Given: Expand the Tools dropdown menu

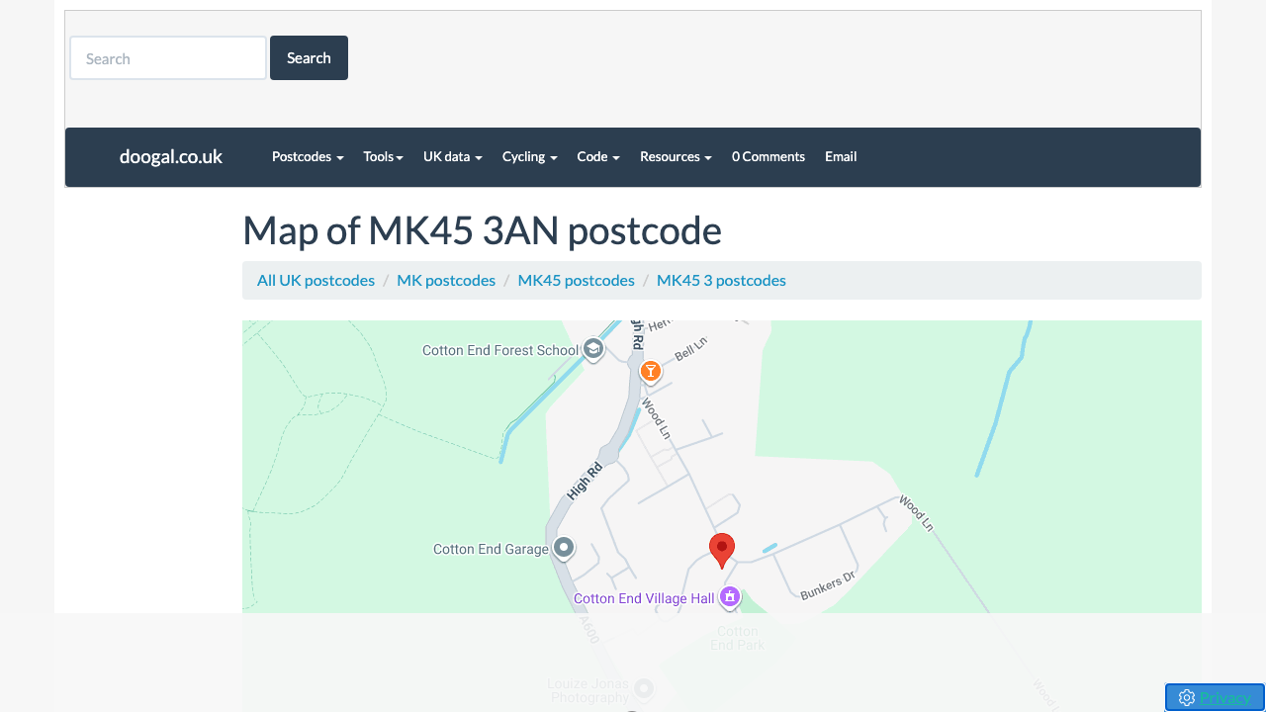Looking at the screenshot, I should 383,157.
